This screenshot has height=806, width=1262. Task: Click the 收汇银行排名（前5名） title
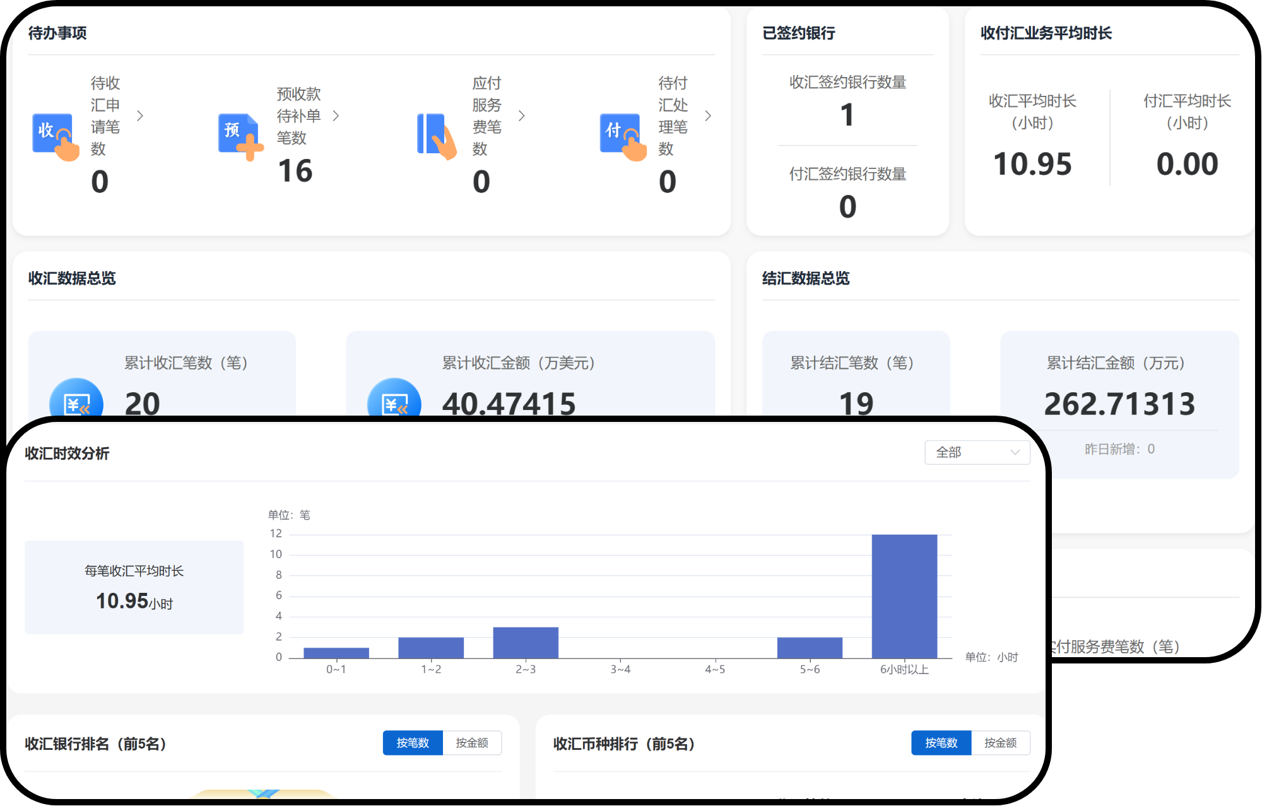point(96,744)
